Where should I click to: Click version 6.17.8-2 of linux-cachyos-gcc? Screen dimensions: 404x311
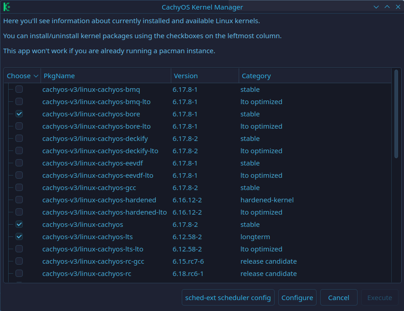pyautogui.click(x=185, y=188)
